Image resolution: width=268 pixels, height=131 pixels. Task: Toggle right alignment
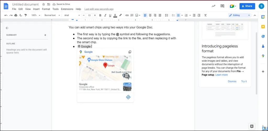pos(155,15)
